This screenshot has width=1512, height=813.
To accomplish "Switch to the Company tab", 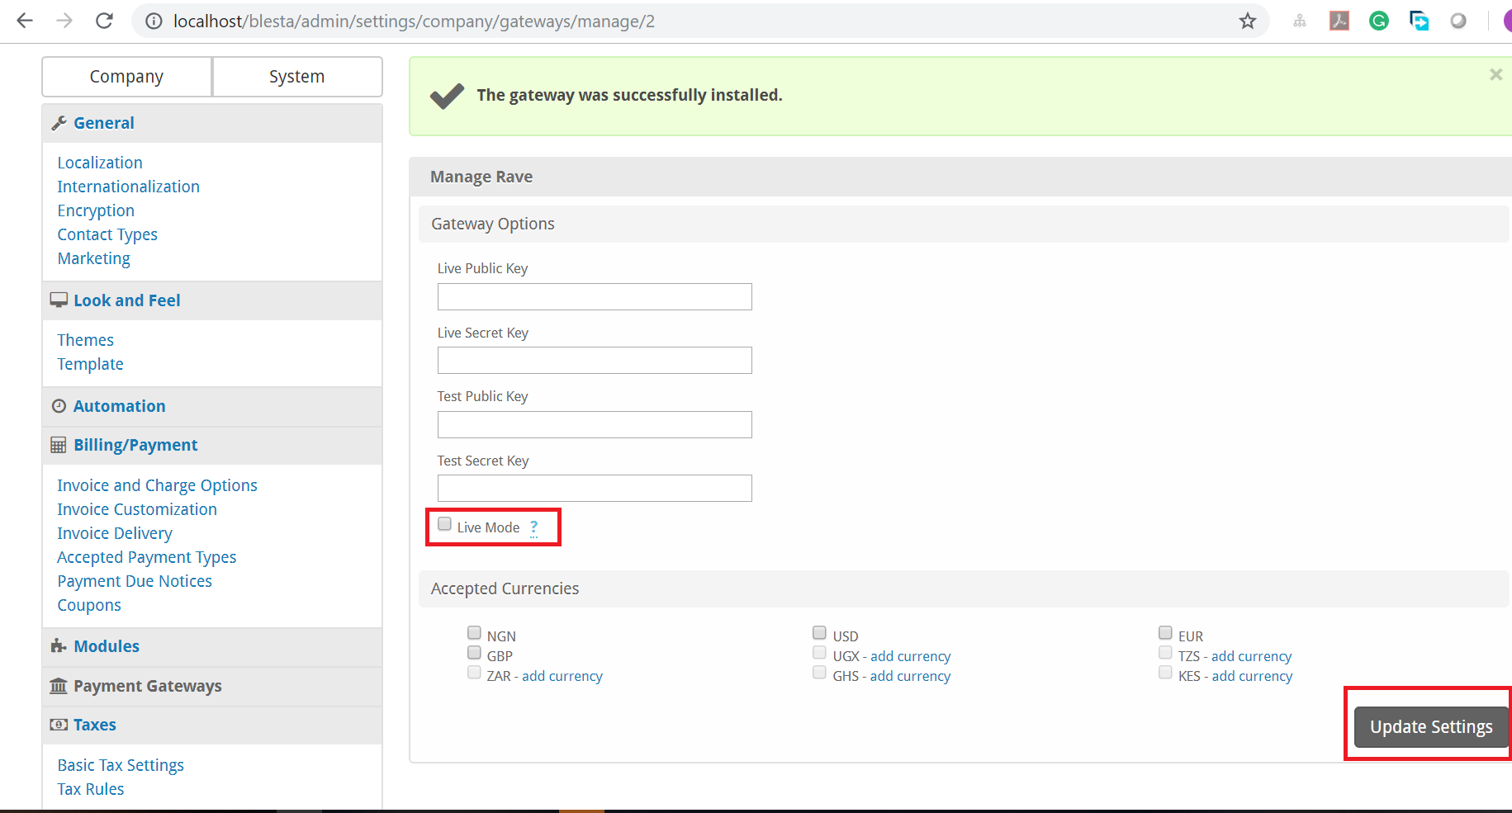I will tap(126, 77).
